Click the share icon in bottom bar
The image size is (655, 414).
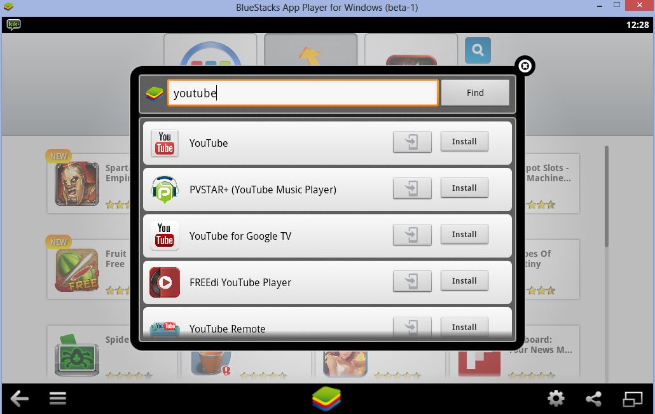[x=593, y=399]
